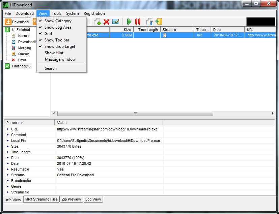Open the Registration menu

94,13
